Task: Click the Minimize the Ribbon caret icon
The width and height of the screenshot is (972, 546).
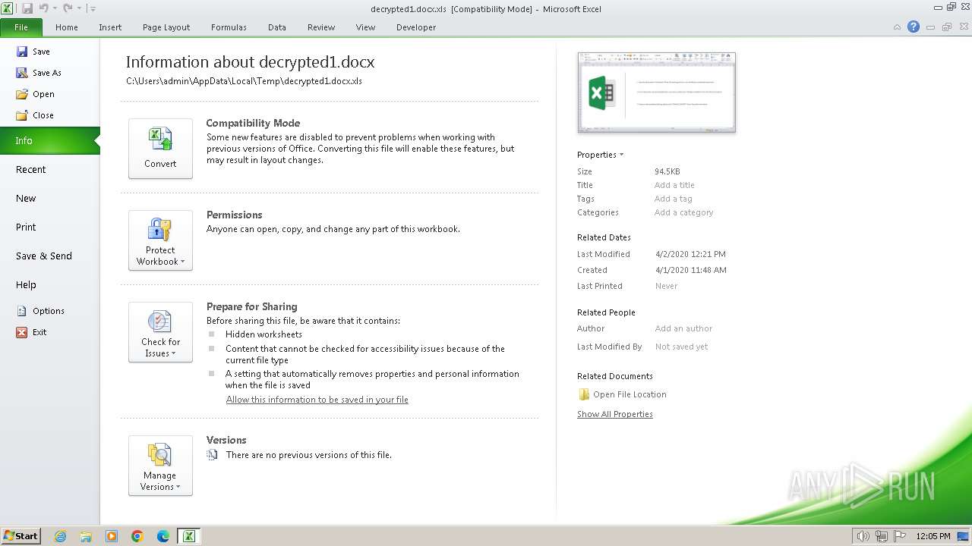Action: 897,27
